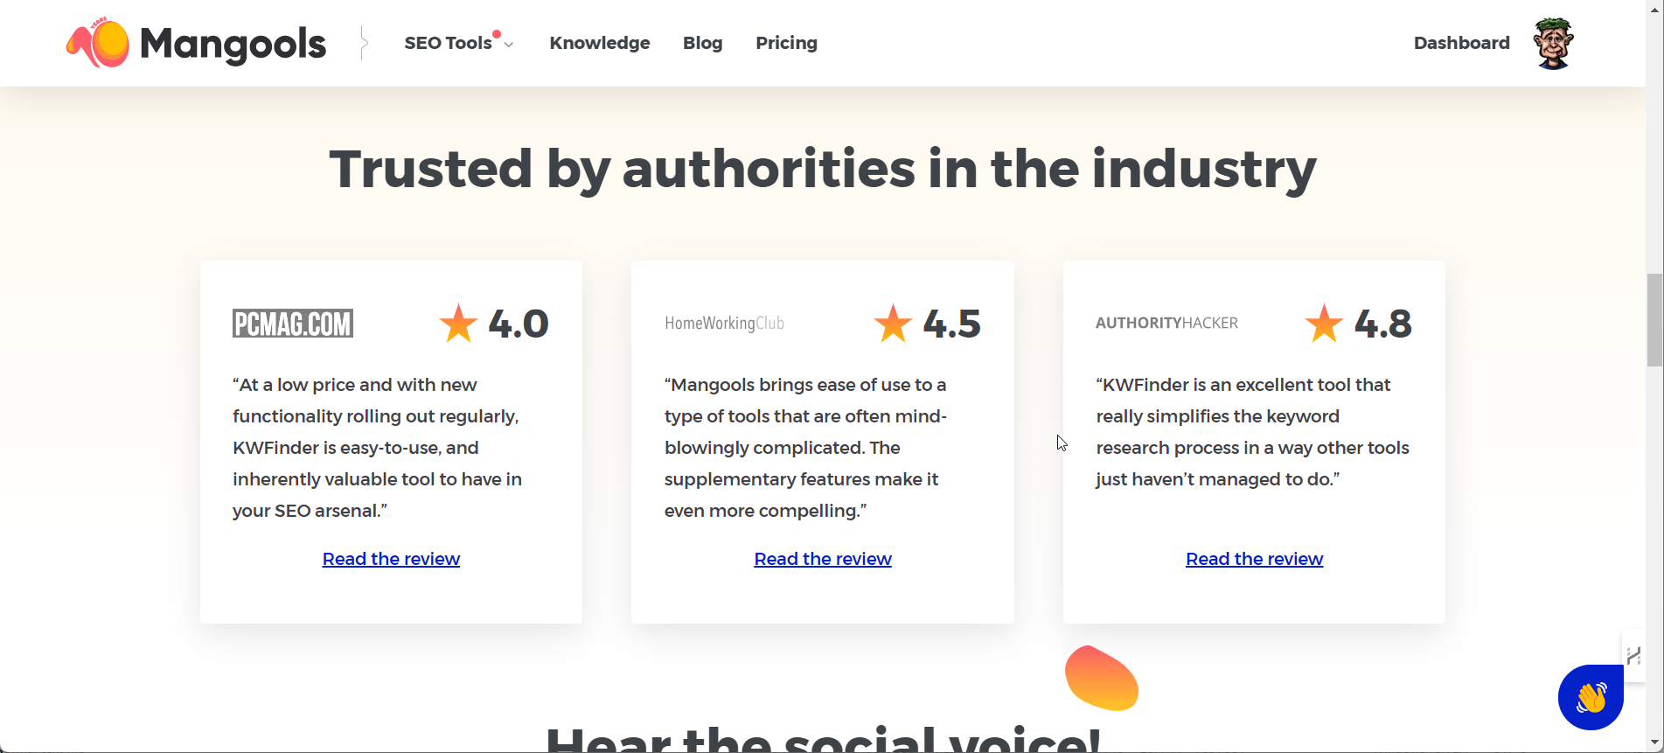The height and width of the screenshot is (753, 1664).
Task: Click the Mangools logo
Action: pyautogui.click(x=194, y=43)
